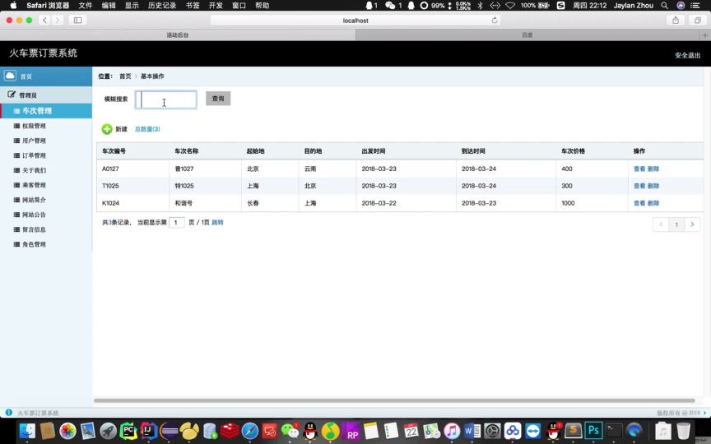Open Safari compass icon in dock
This screenshot has height=444, width=711.
[x=250, y=431]
